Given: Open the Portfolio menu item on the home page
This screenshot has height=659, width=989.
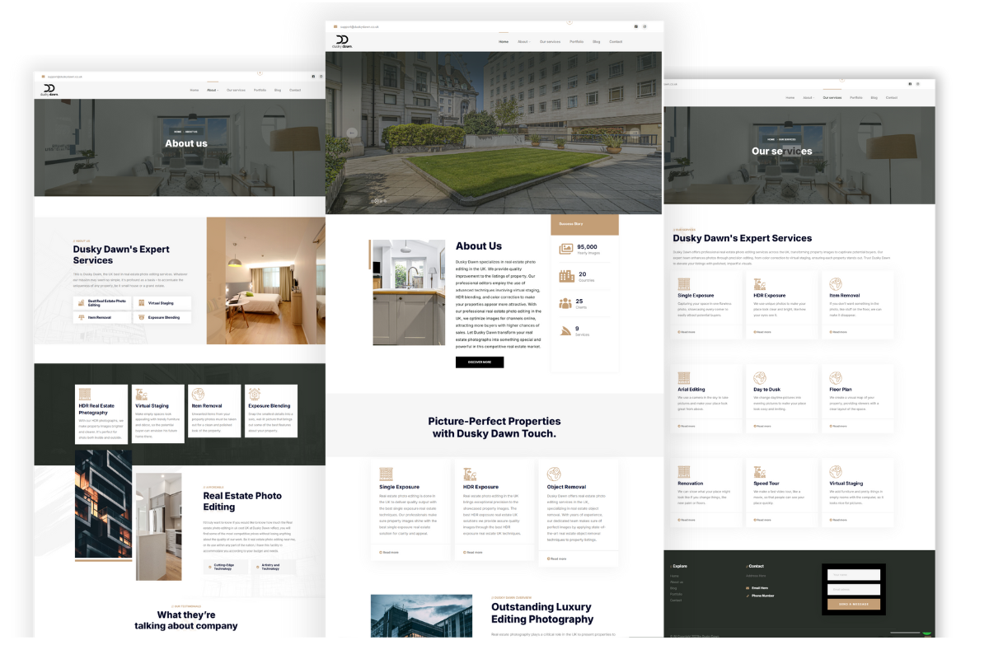Looking at the screenshot, I should point(577,41).
